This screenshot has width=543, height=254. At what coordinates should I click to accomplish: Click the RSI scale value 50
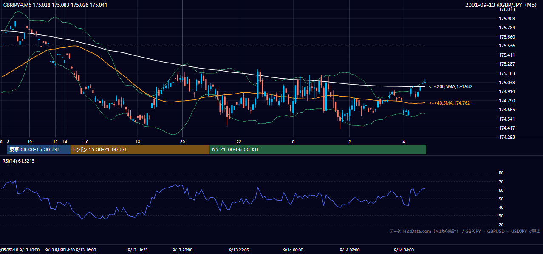[x=501, y=199]
